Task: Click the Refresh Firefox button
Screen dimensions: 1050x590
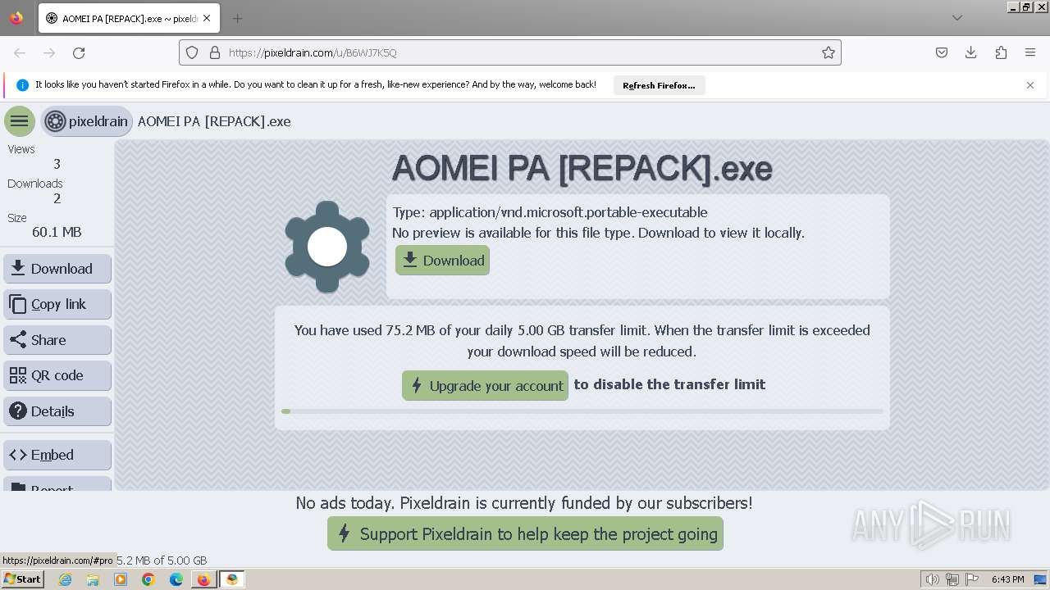Action: click(x=659, y=85)
